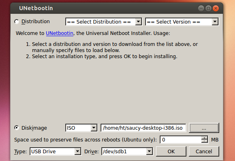Select the Distribution radio button
The height and width of the screenshot is (161, 235).
17,22
